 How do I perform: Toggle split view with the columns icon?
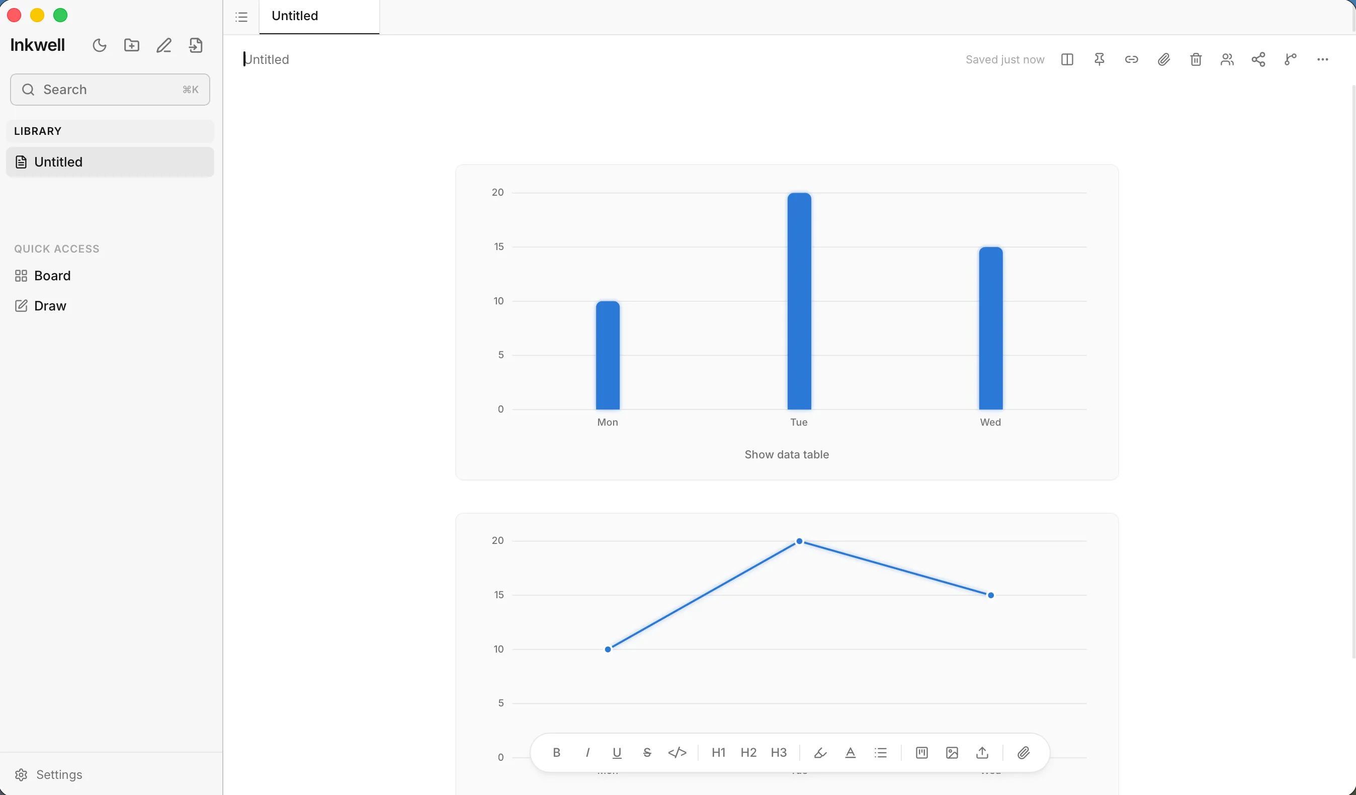pos(1067,59)
